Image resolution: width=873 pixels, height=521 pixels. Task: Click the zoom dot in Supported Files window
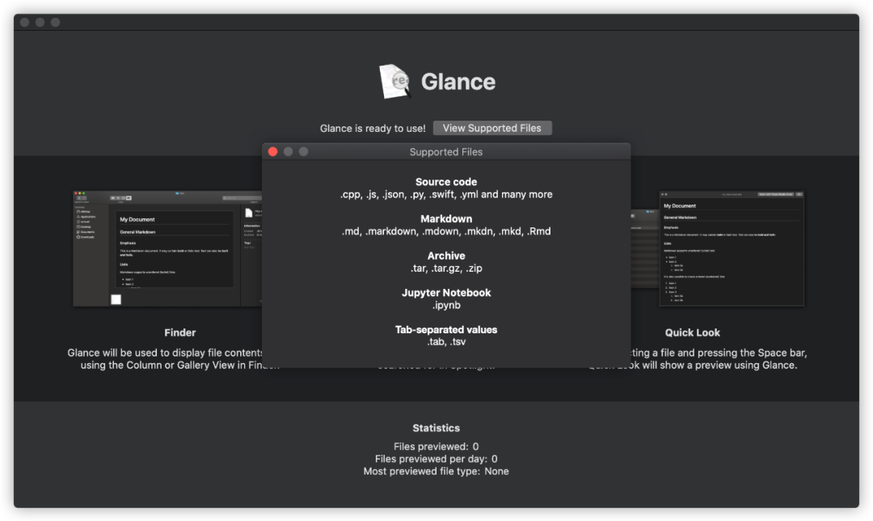[303, 151]
